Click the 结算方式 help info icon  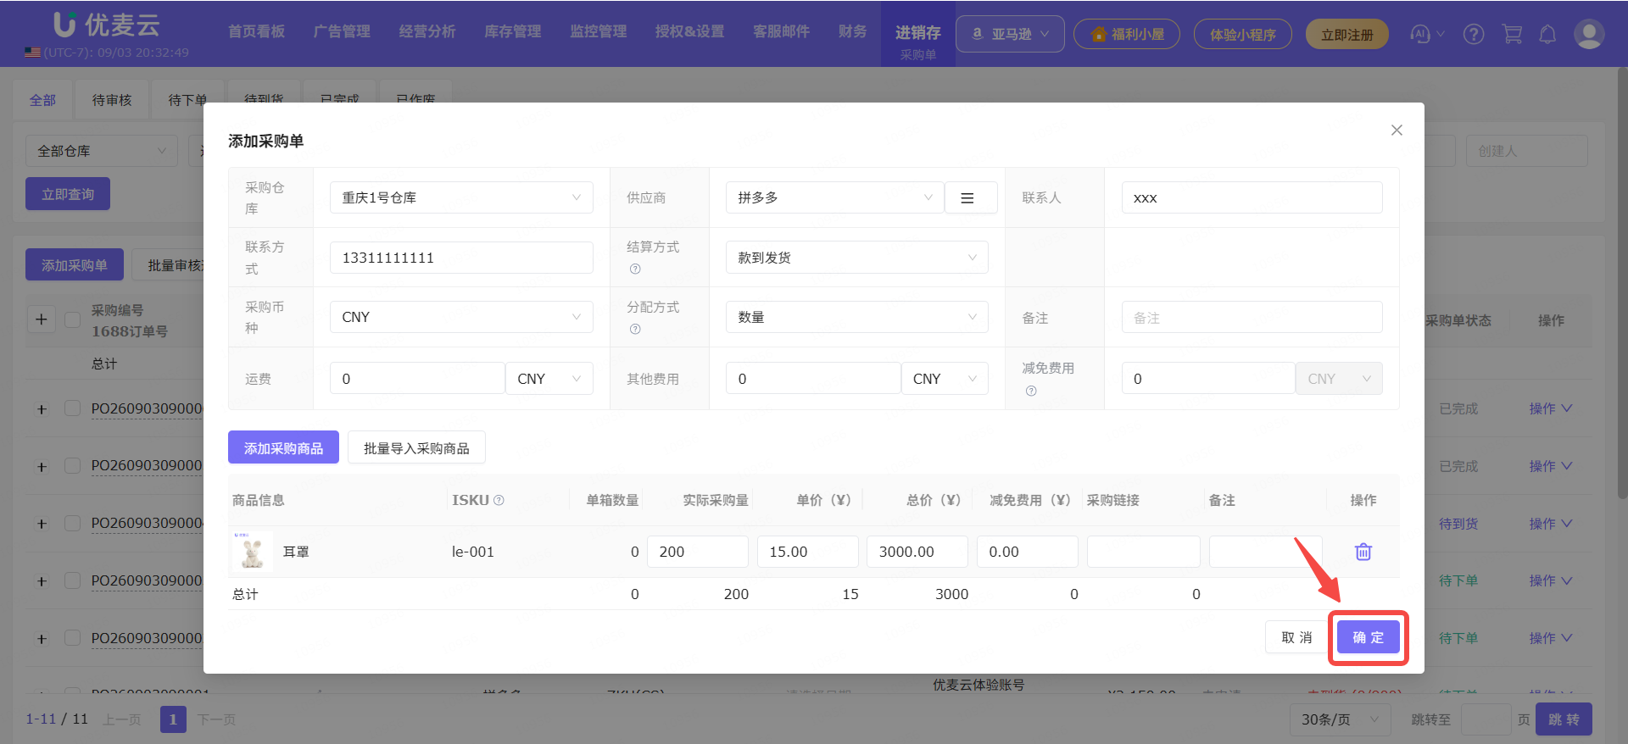(635, 269)
